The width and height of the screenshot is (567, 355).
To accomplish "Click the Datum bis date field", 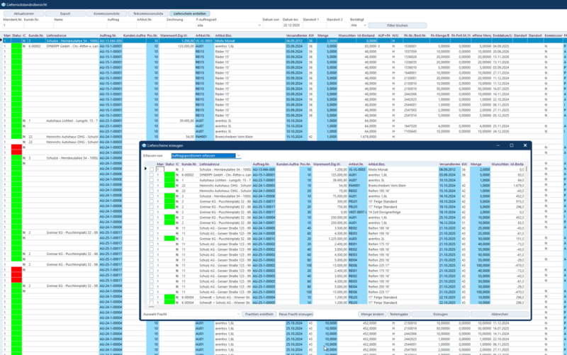I will (293, 25).
